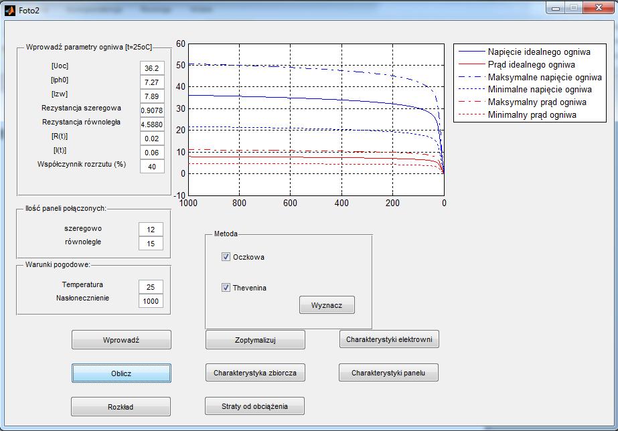Click Wprowadź parametry ogniwa panel title
This screenshot has width=618, height=431.
point(89,47)
